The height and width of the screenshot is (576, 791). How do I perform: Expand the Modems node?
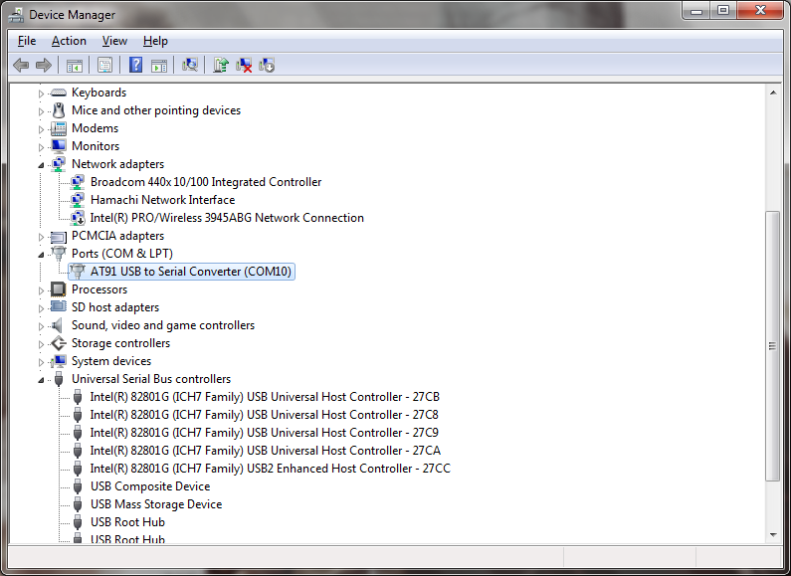pyautogui.click(x=41, y=129)
